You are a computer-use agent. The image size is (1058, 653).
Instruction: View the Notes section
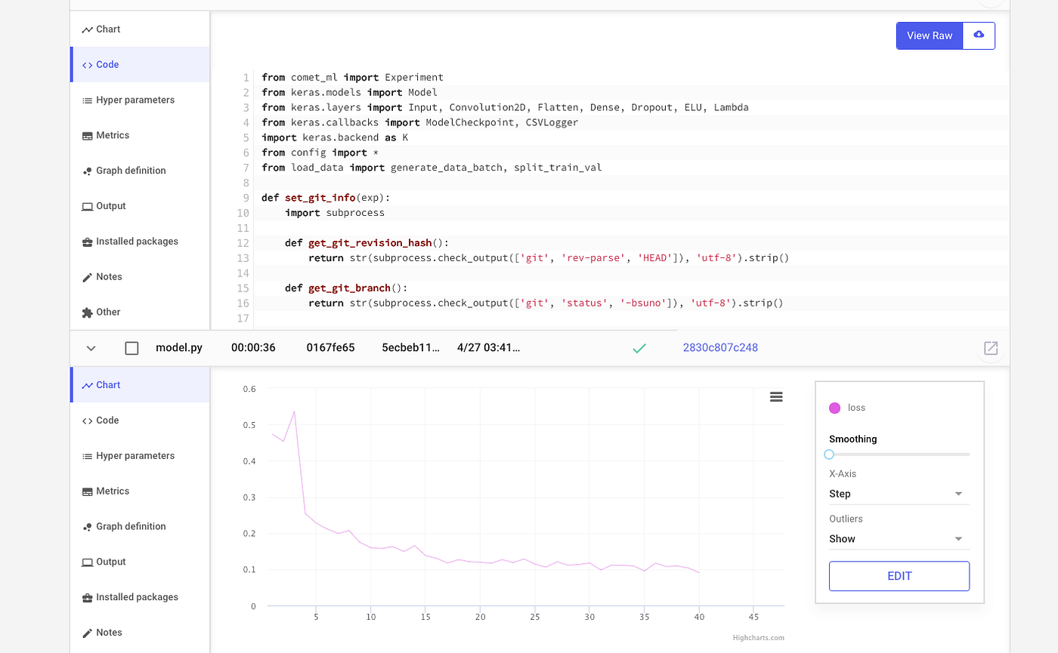click(x=108, y=276)
